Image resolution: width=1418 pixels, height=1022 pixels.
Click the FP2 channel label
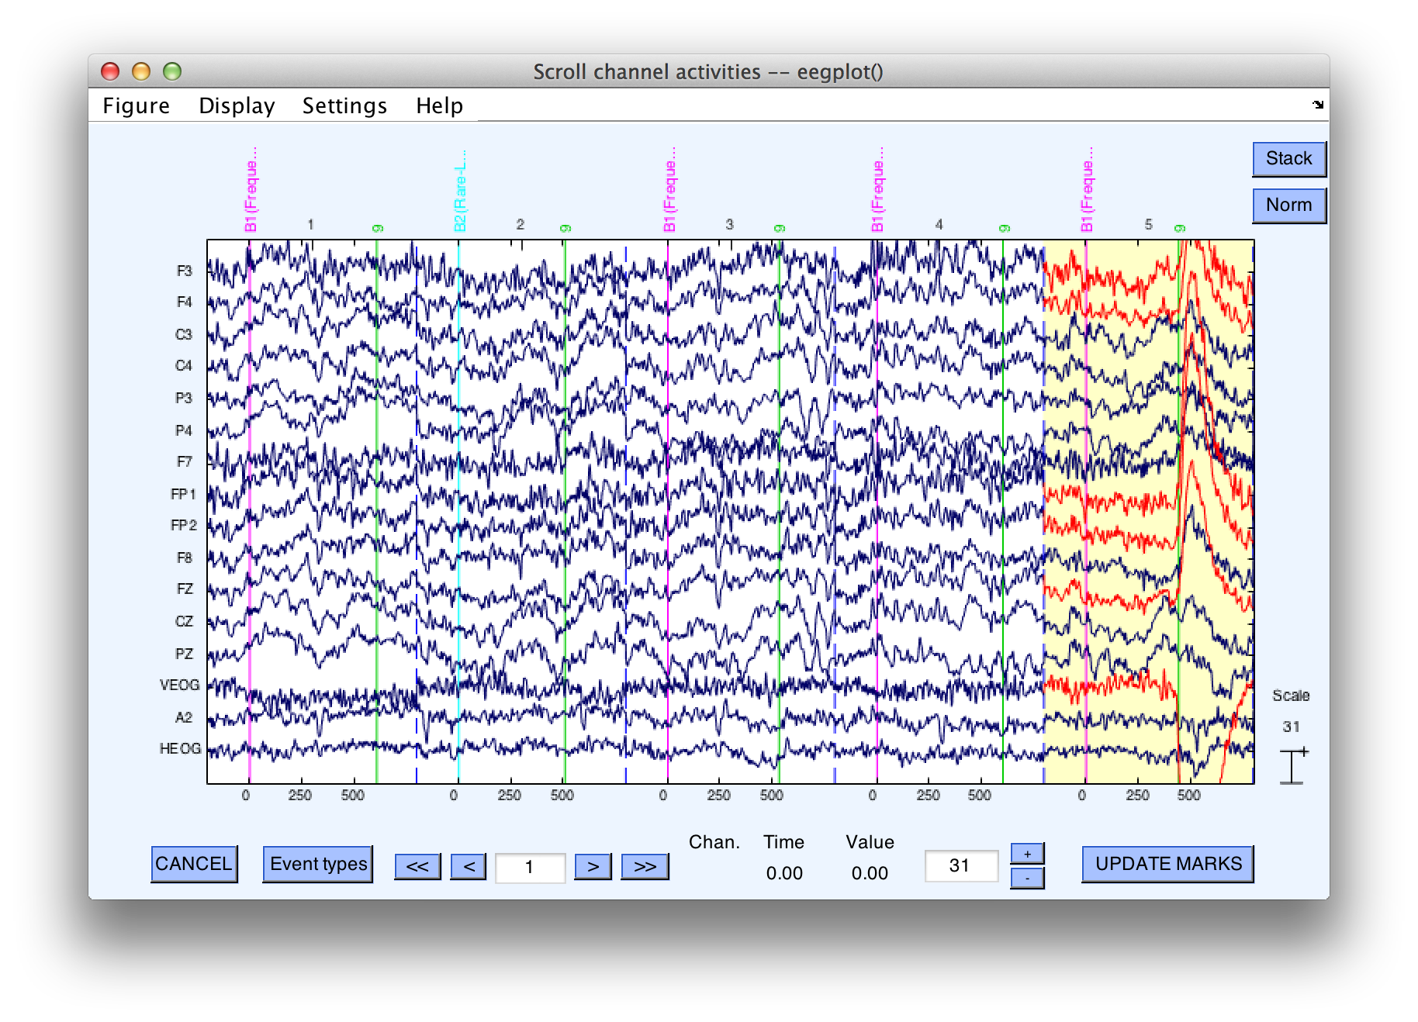click(183, 525)
